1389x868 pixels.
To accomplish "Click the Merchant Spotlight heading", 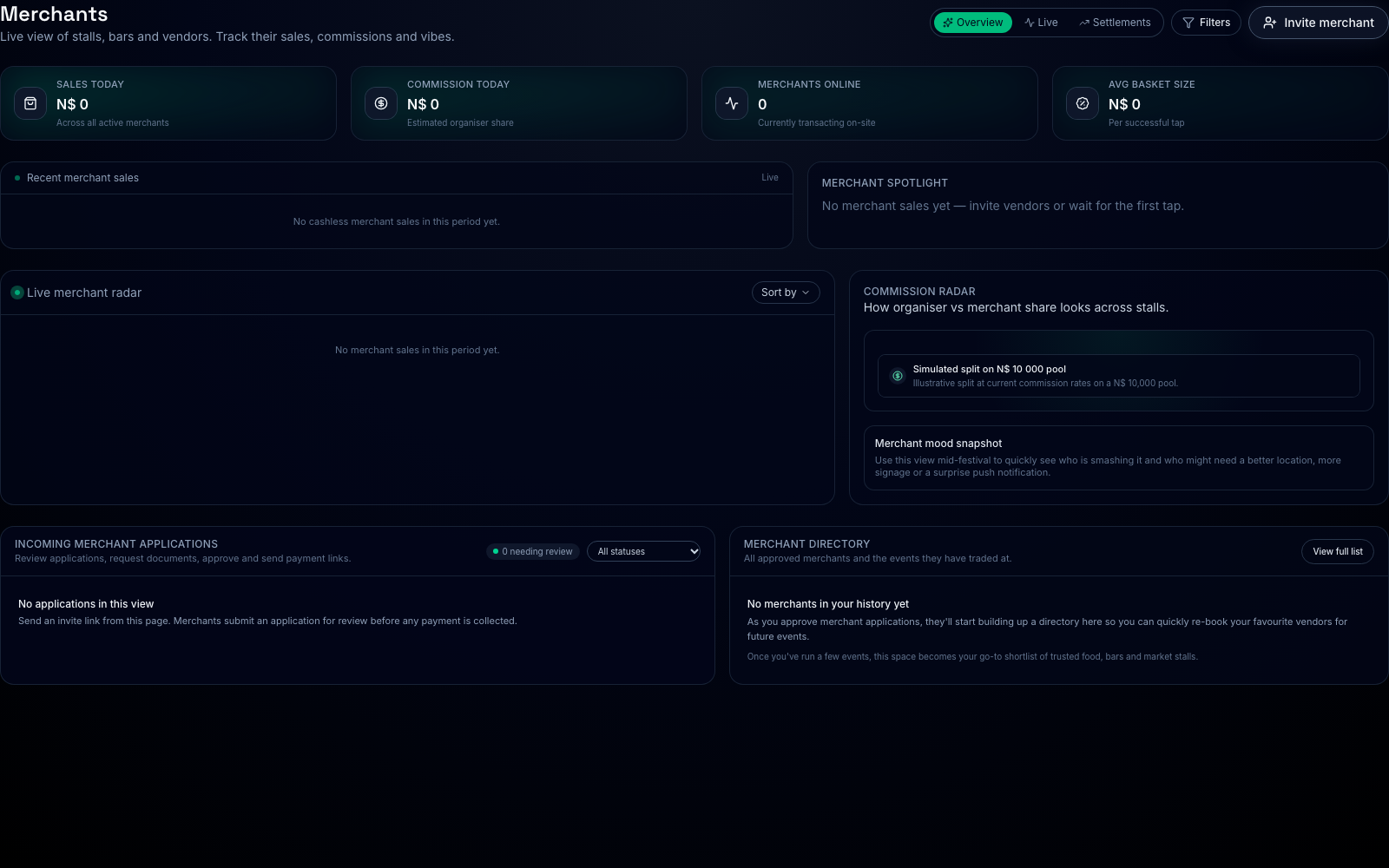I will point(885,183).
